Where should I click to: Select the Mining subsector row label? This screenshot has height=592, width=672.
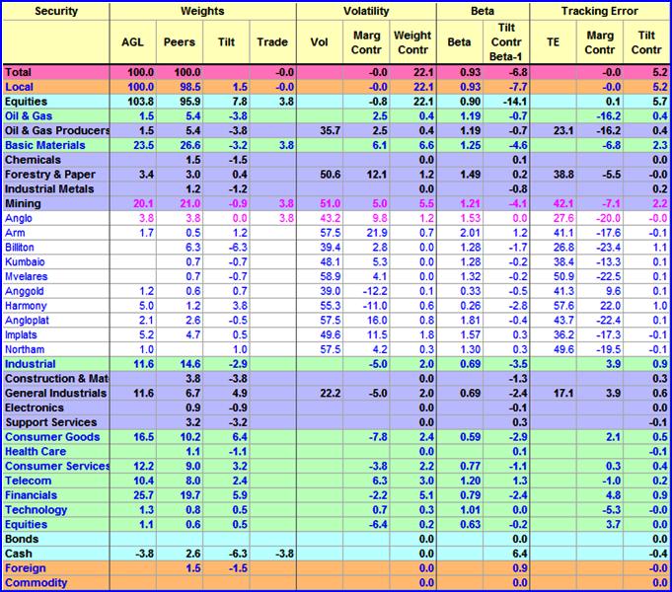[23, 203]
